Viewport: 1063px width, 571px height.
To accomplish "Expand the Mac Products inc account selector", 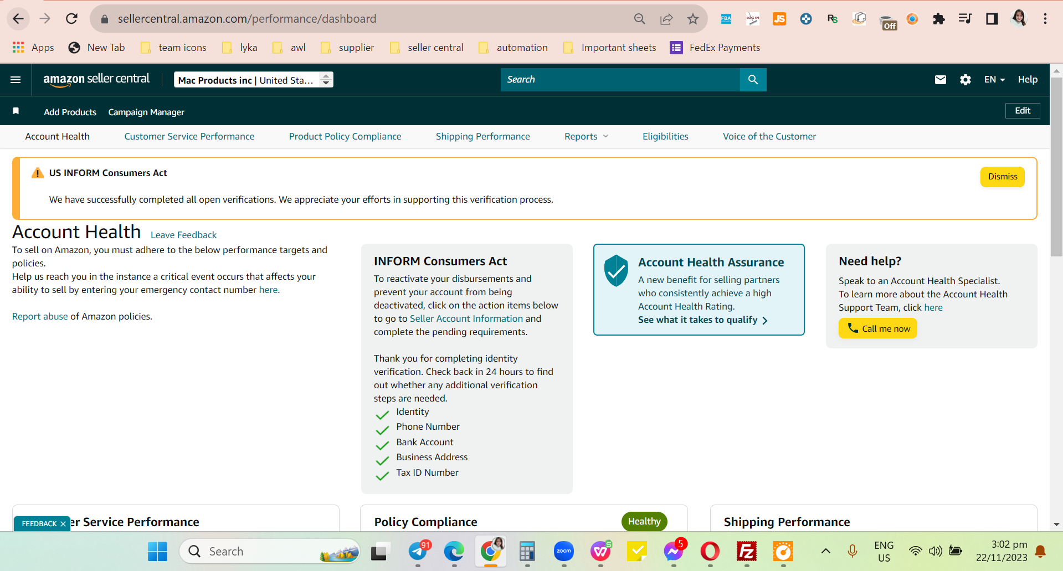I will point(254,80).
